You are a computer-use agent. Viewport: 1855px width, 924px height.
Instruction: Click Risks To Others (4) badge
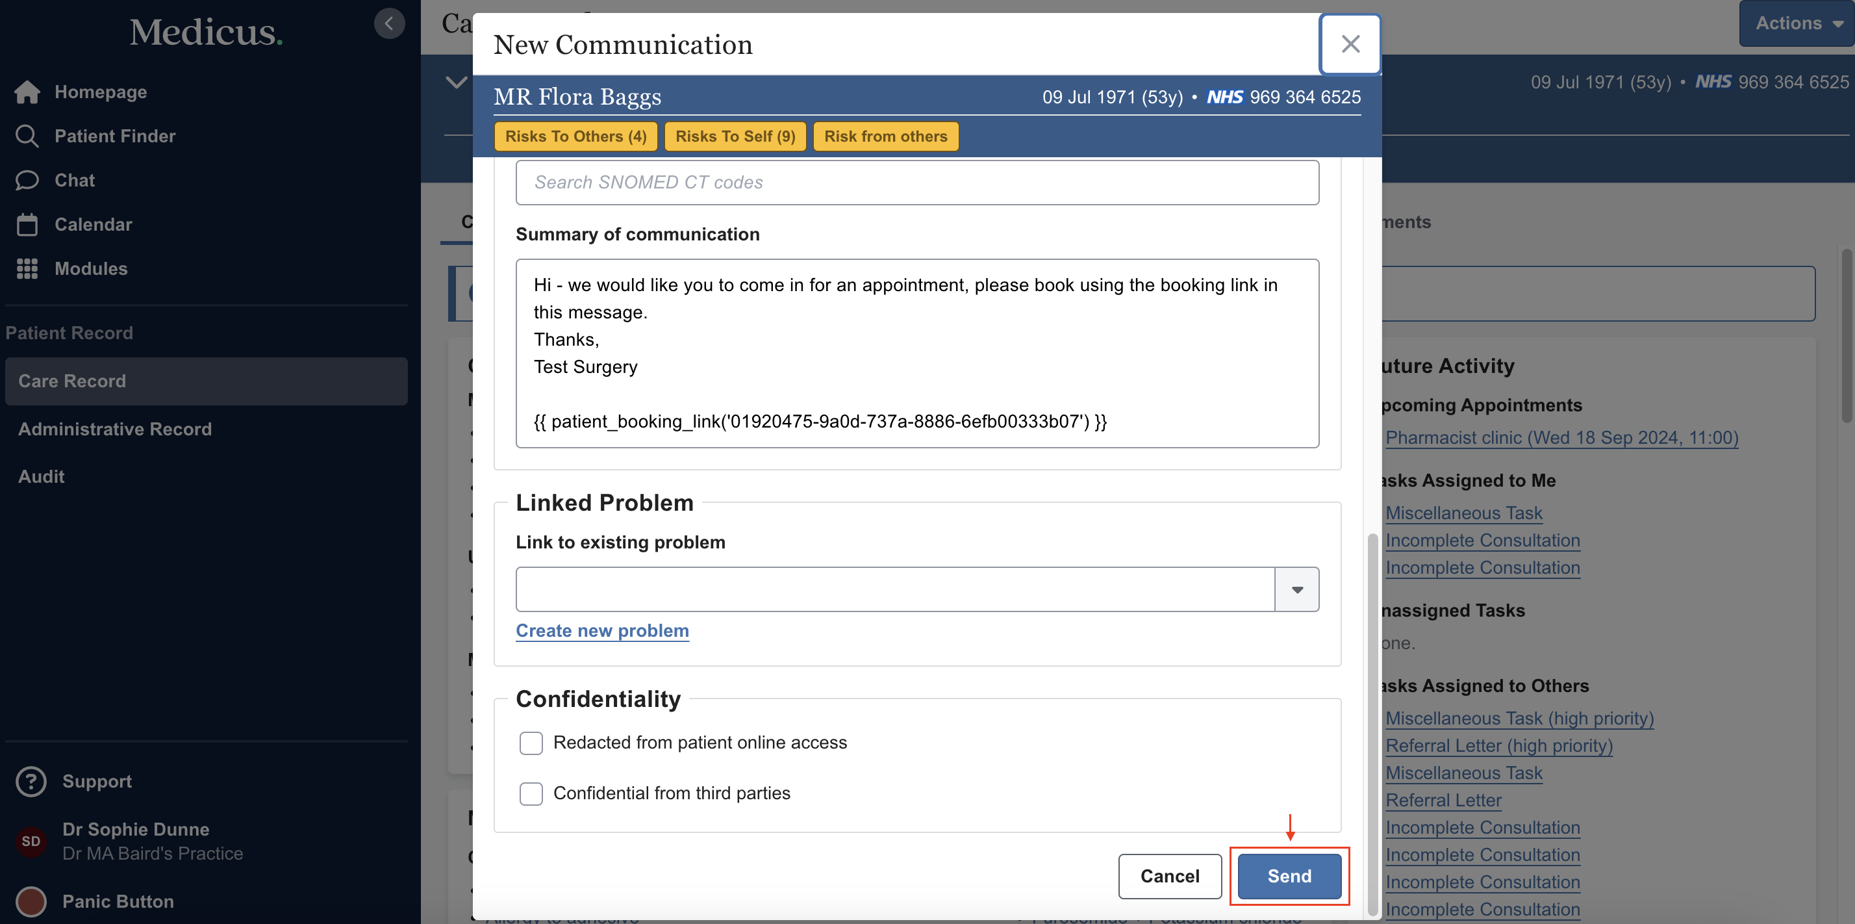(575, 136)
